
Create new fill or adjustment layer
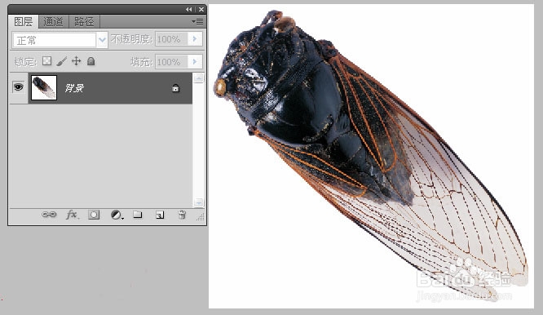click(117, 215)
